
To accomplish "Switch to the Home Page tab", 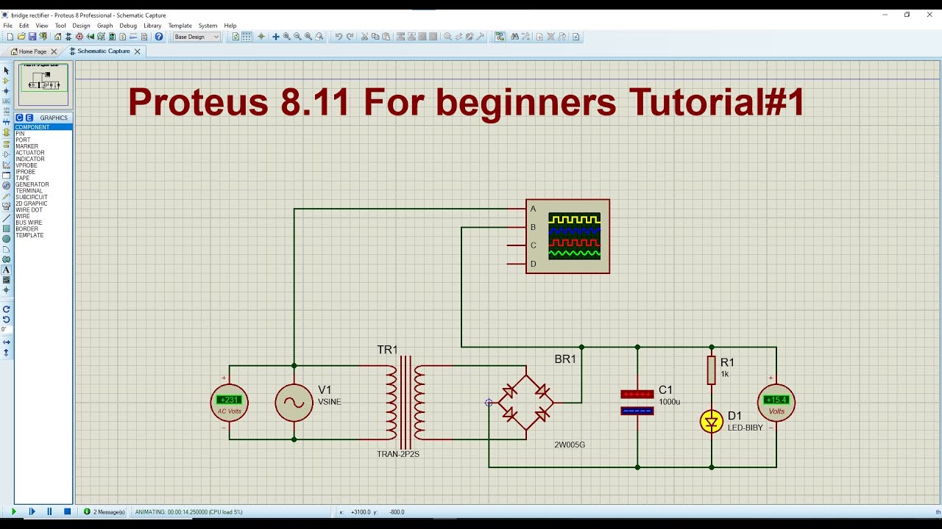I will click(29, 51).
